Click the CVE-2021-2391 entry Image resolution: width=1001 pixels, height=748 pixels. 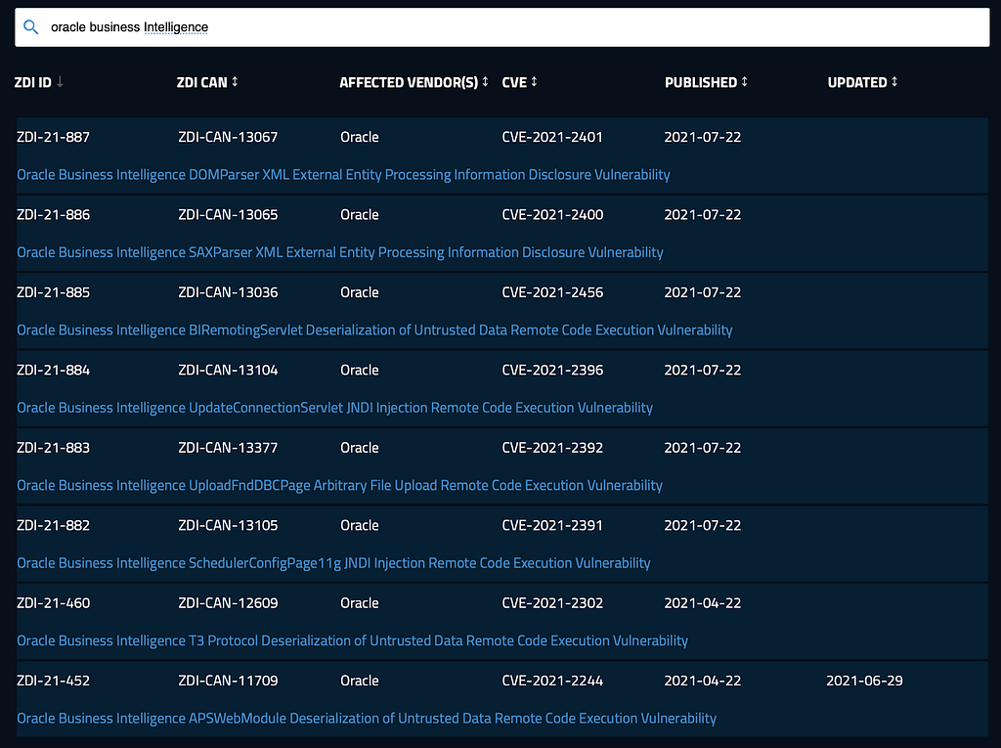pyautogui.click(x=552, y=525)
